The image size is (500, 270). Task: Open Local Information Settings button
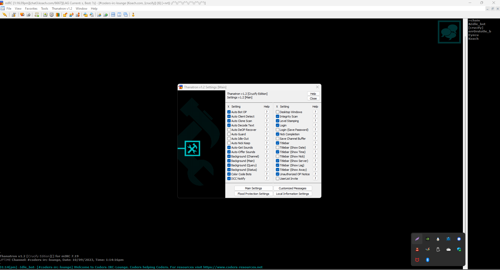click(x=293, y=194)
